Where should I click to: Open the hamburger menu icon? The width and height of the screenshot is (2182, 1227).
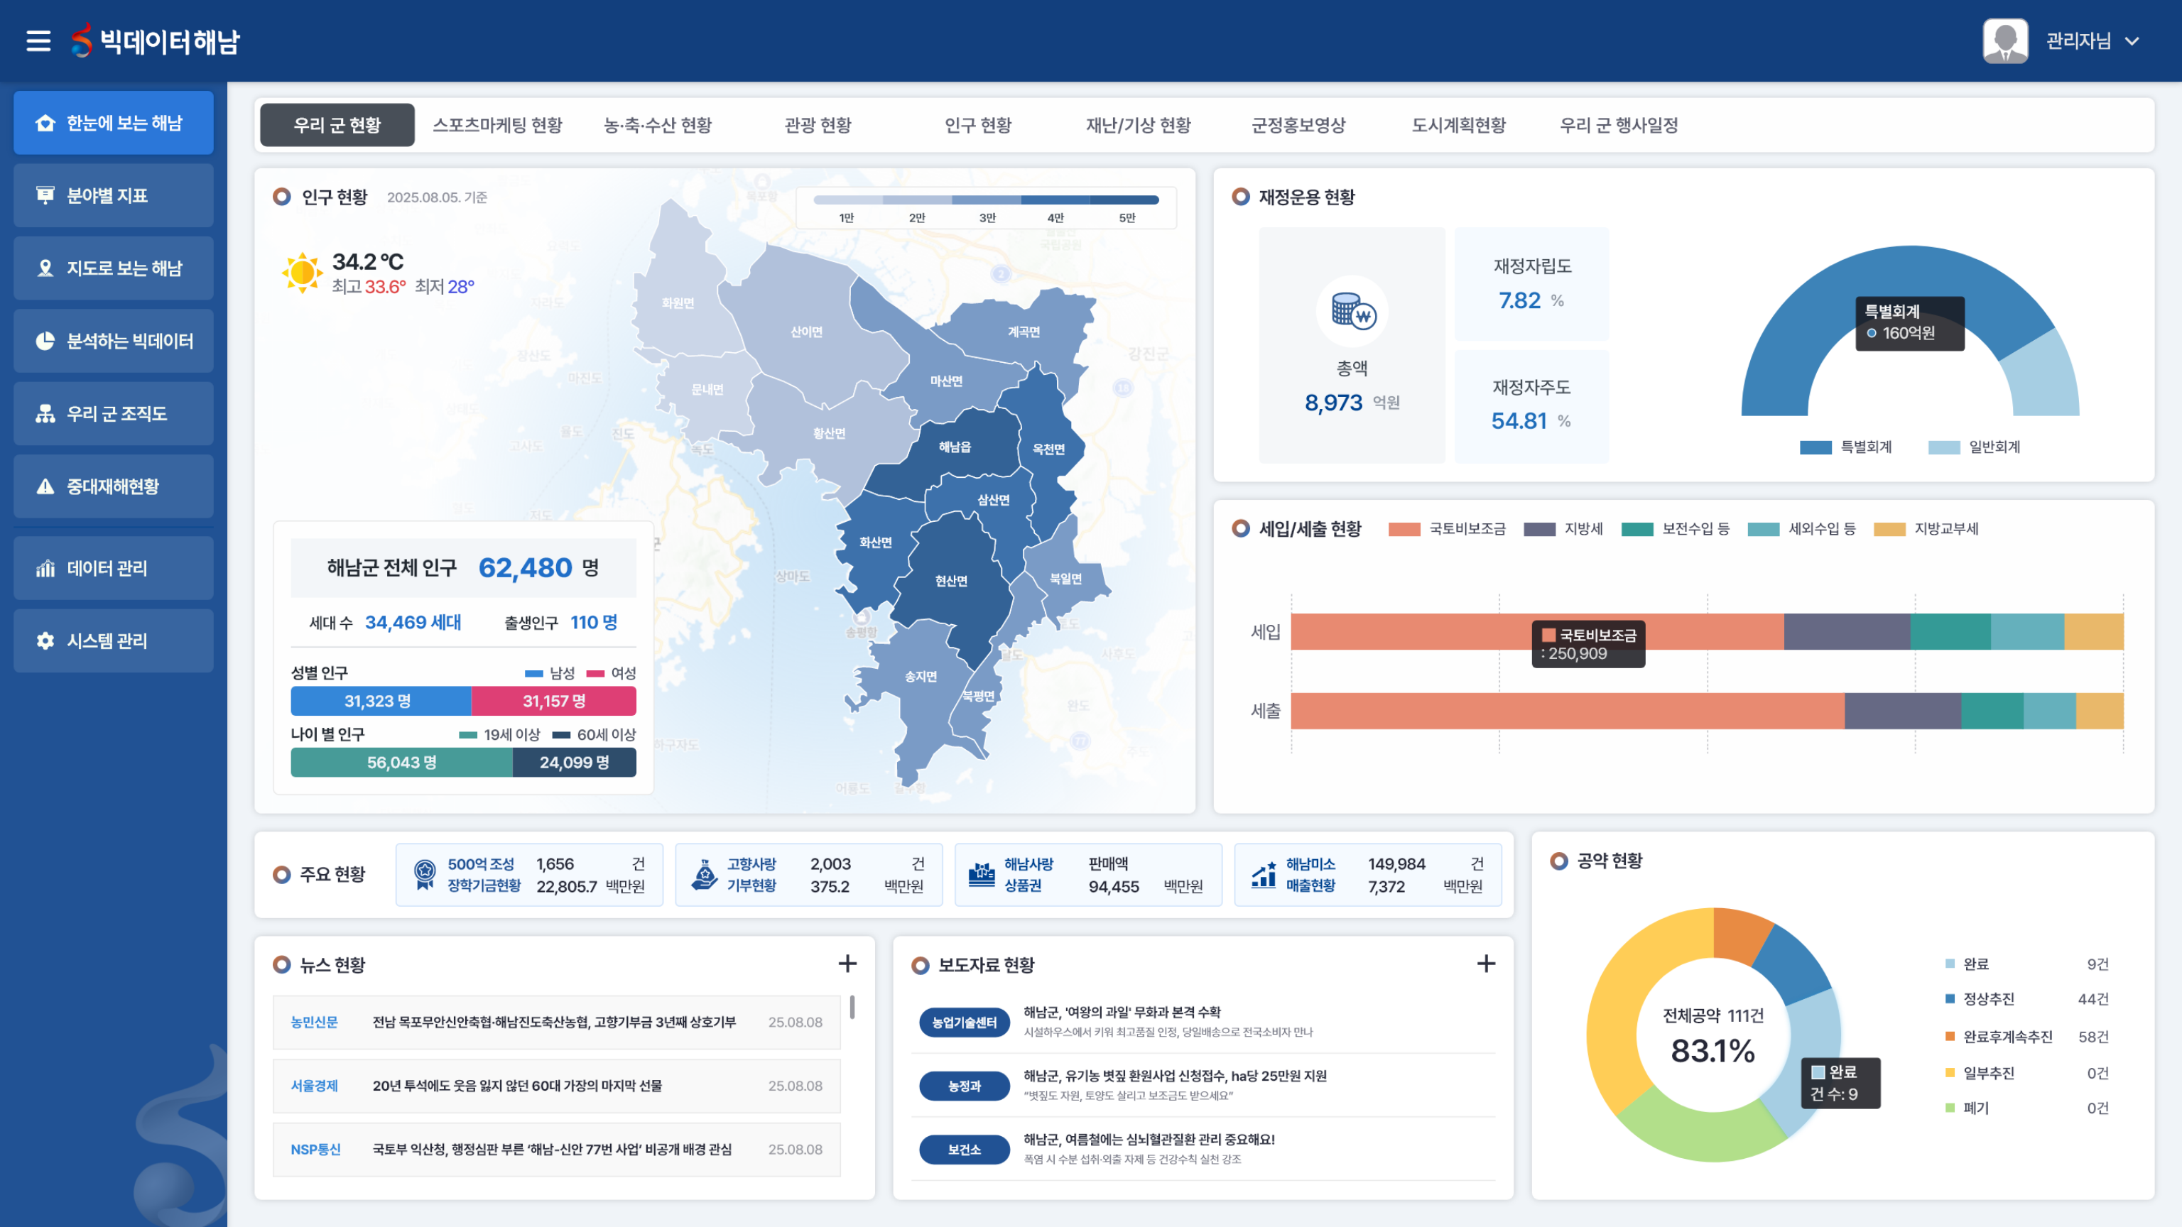coord(38,40)
